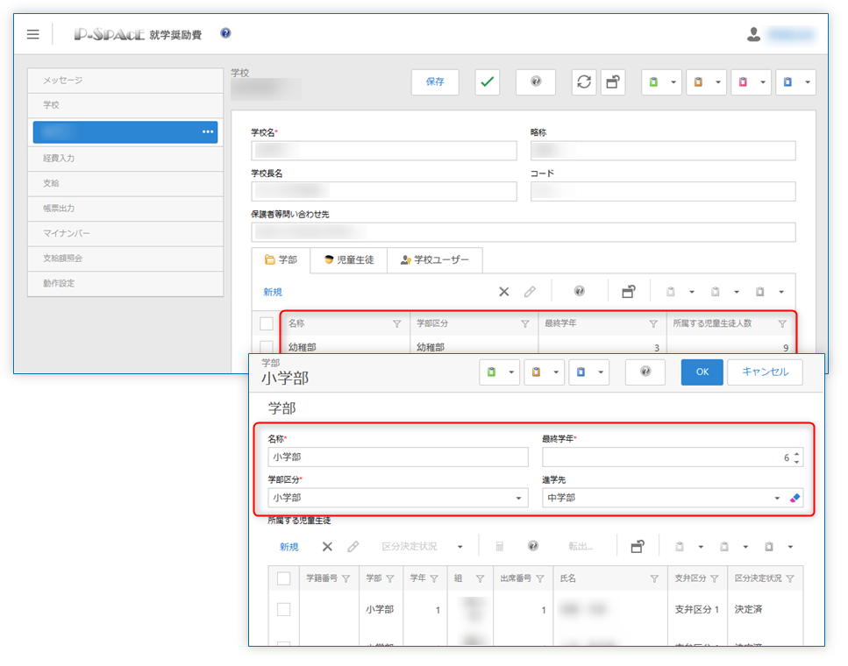Click the 名称 field containing 小学部
This screenshot has width=848, height=666.
pos(398,457)
